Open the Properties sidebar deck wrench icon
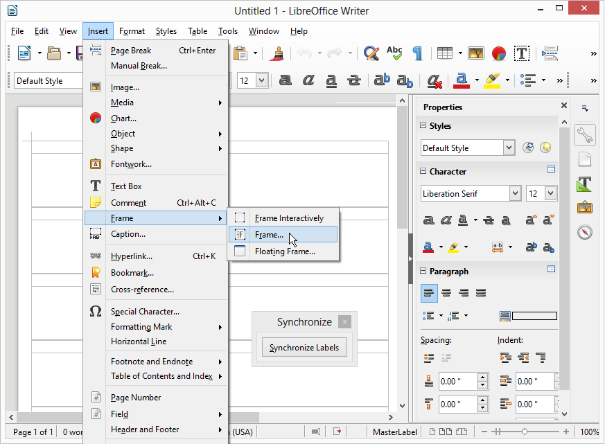The image size is (605, 444). [x=585, y=135]
